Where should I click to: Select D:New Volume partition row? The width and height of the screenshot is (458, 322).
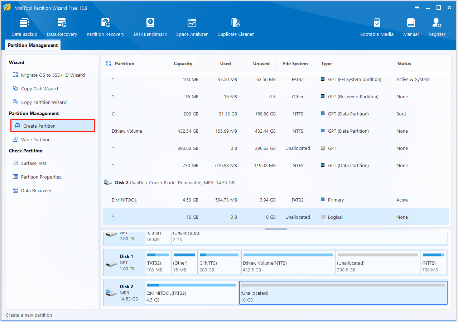[276, 131]
